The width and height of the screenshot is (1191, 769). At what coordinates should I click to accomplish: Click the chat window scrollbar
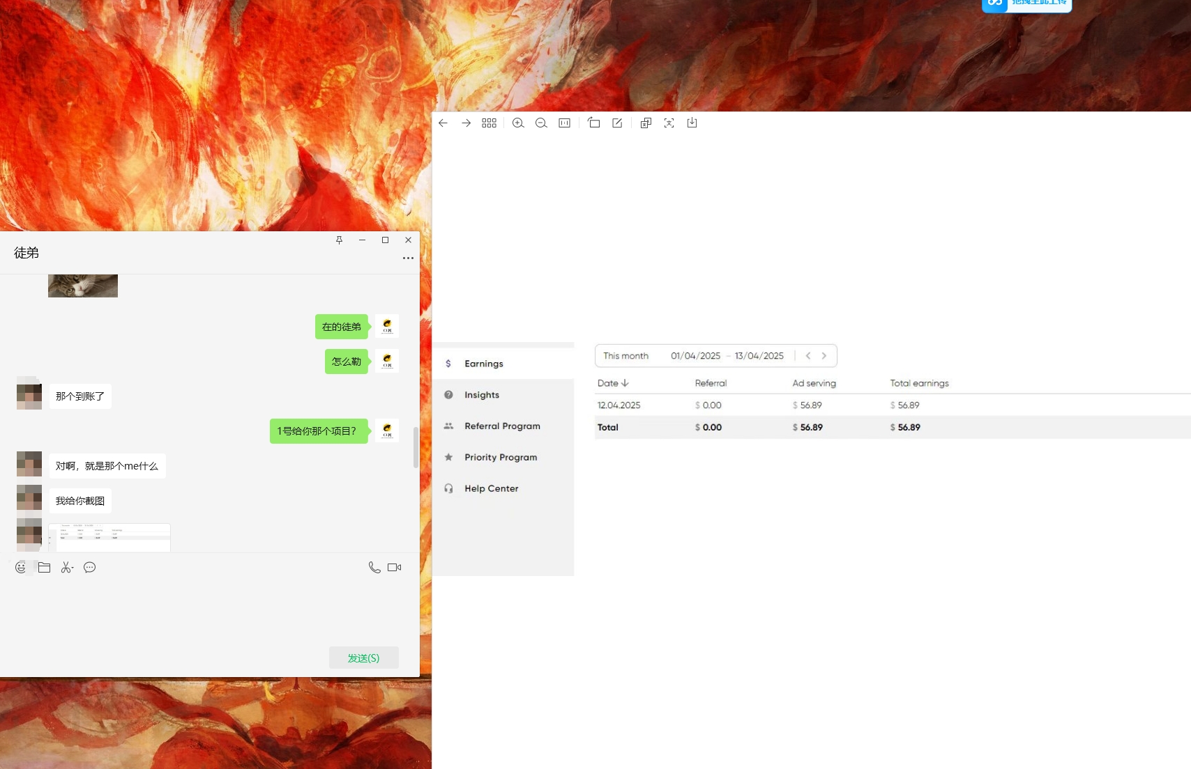(416, 447)
